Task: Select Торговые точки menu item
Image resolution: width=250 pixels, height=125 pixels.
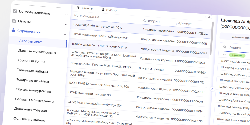Action: point(31,61)
